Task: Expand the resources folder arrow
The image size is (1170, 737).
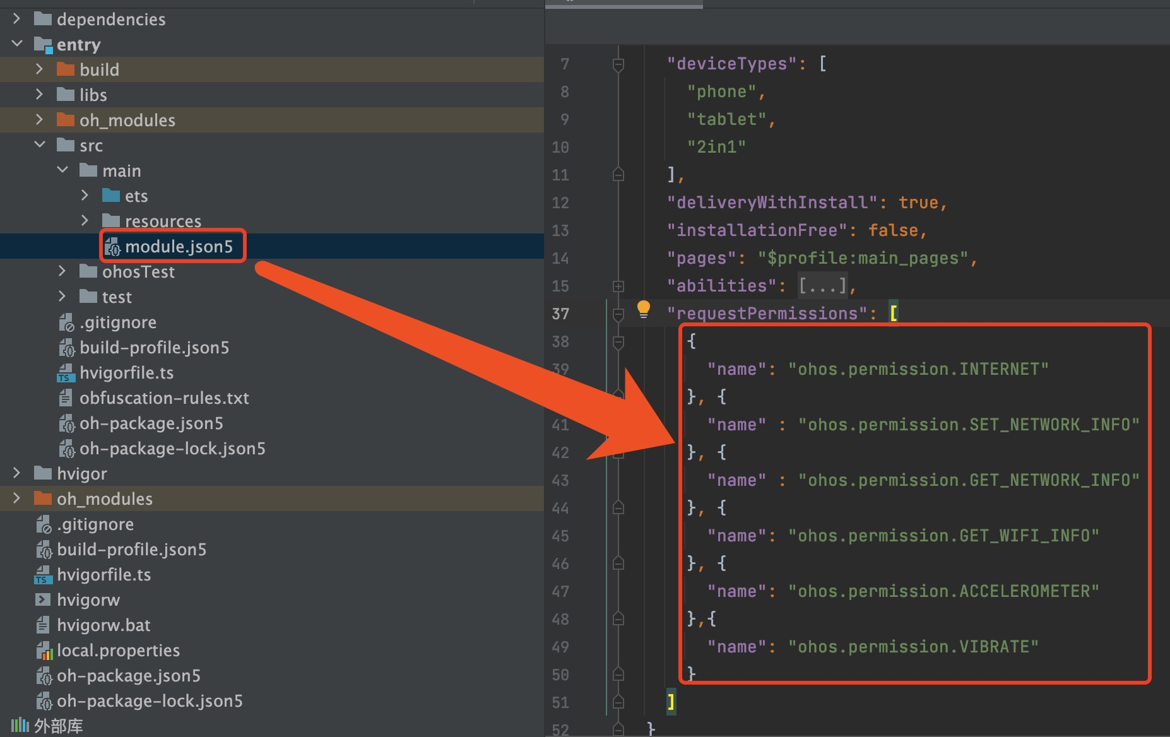Action: tap(85, 221)
